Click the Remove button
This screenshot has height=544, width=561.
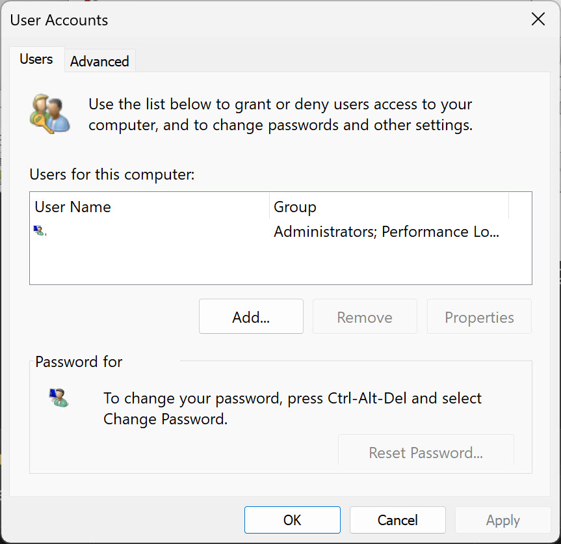click(x=364, y=317)
